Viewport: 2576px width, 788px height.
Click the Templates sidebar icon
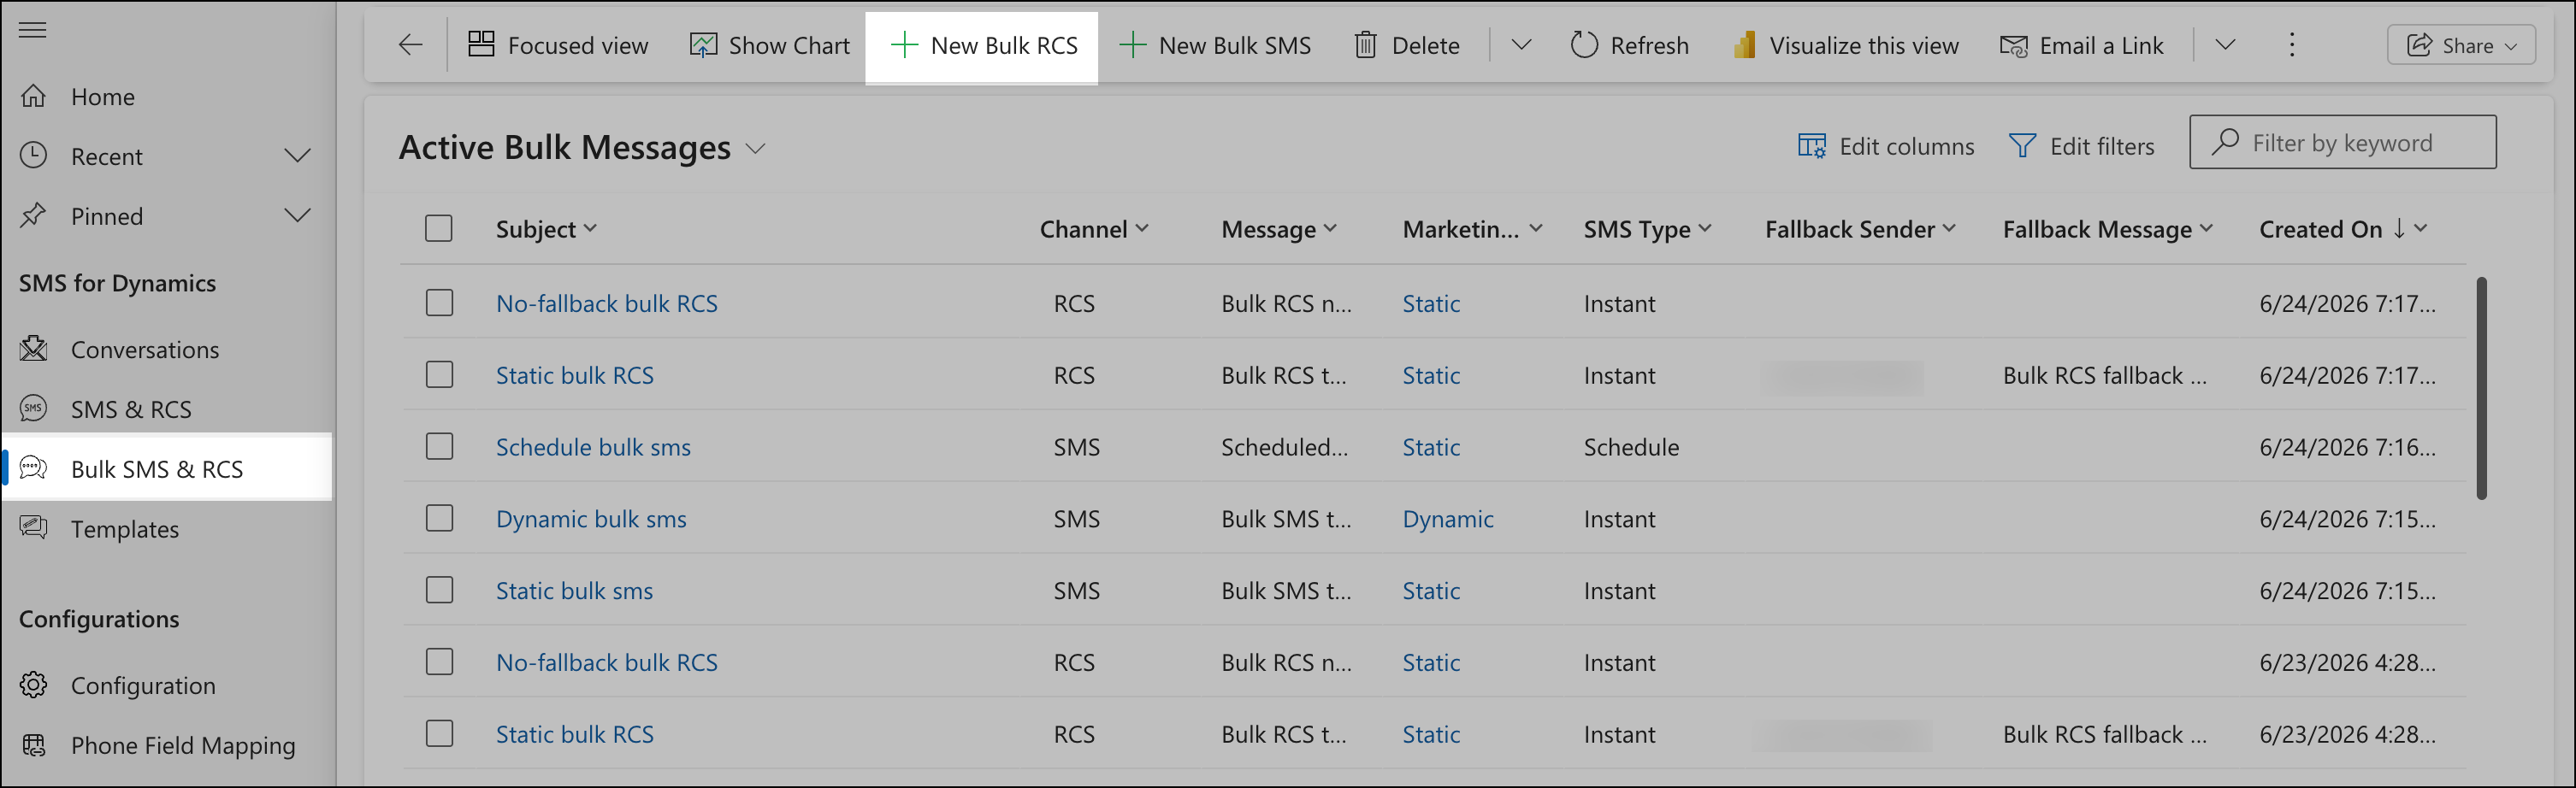(x=34, y=527)
